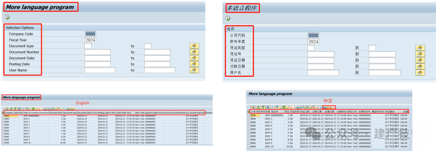Open multiple selection arrow for 凭证类型

tap(420, 48)
